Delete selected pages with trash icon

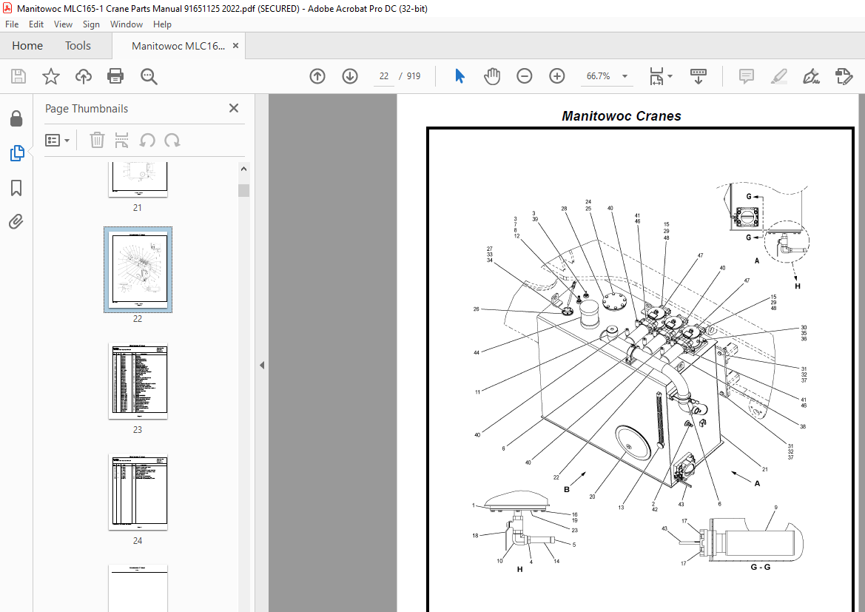[97, 140]
